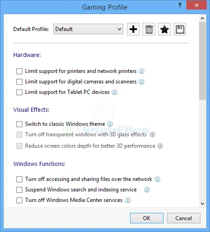Open the Default Profile dropdown
This screenshot has height=232, width=210.
[88, 29]
